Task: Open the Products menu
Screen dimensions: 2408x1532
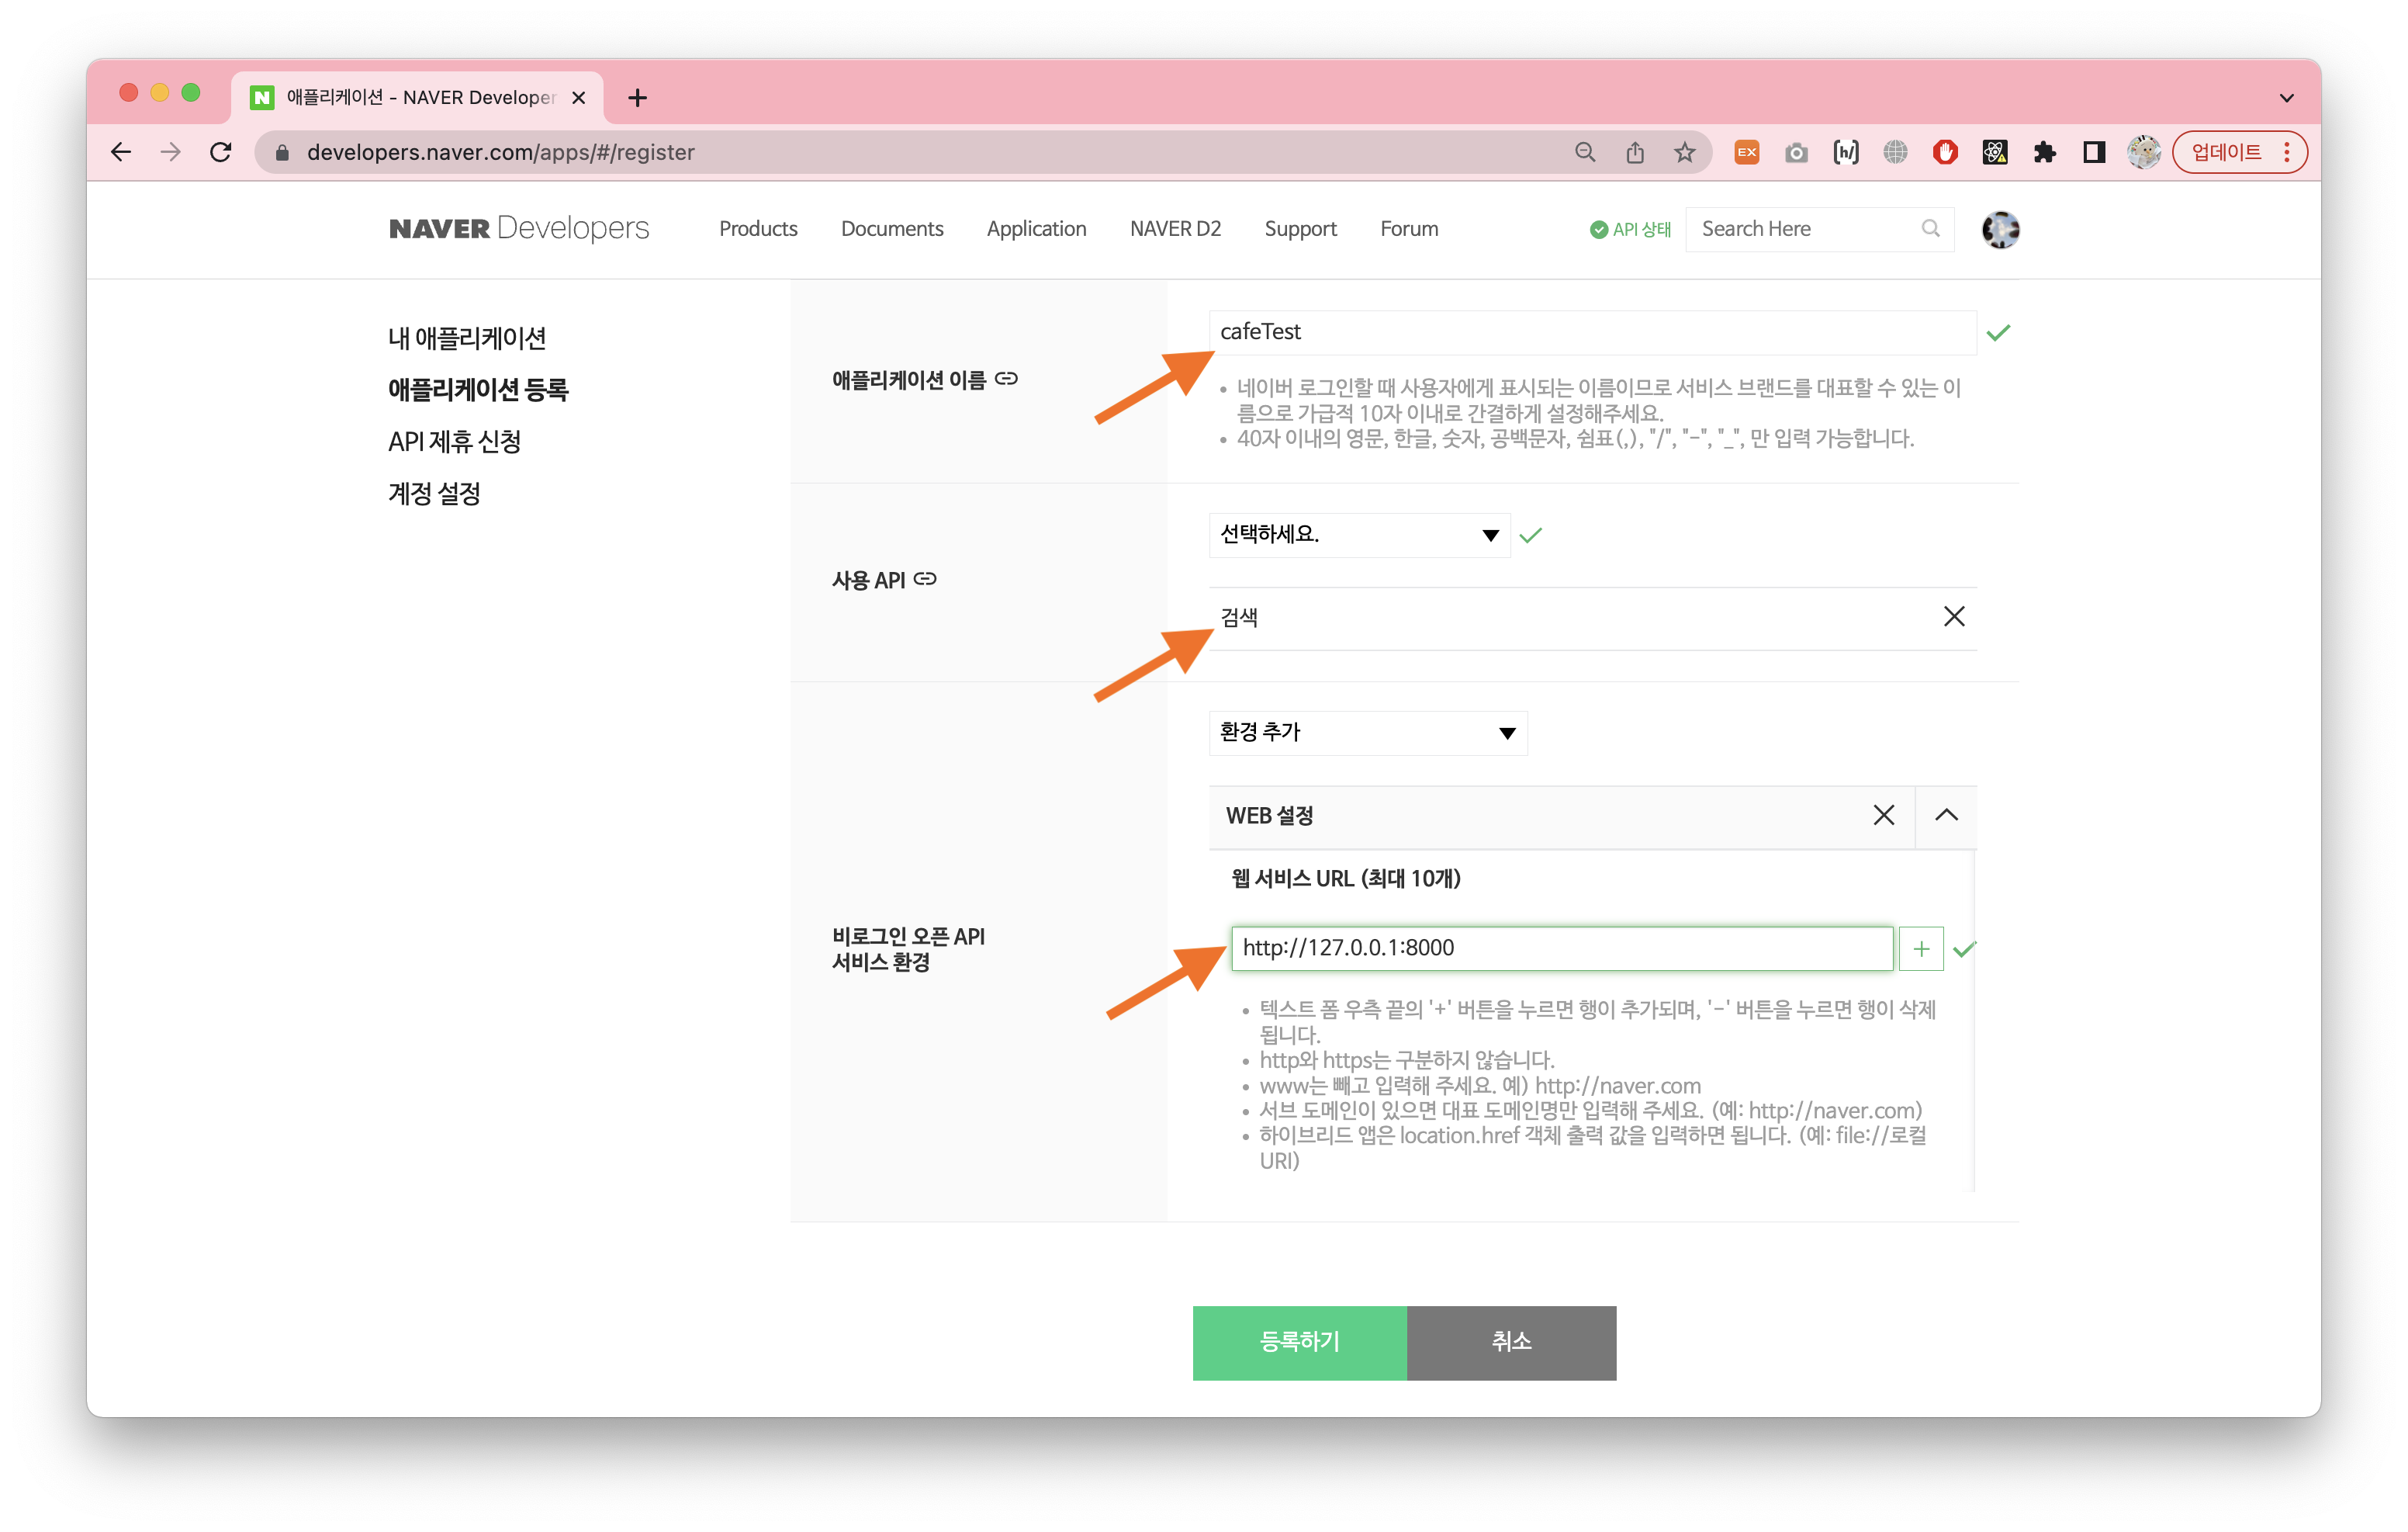Action: point(758,229)
